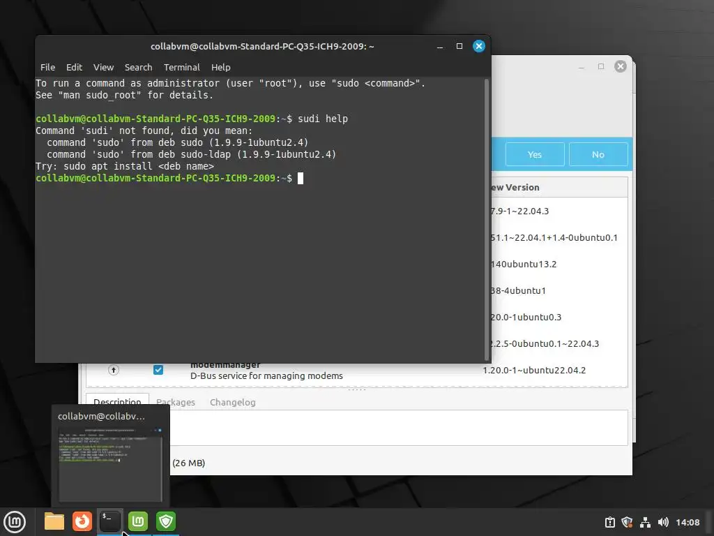
Task: Close the terminal window
Action: click(x=478, y=46)
